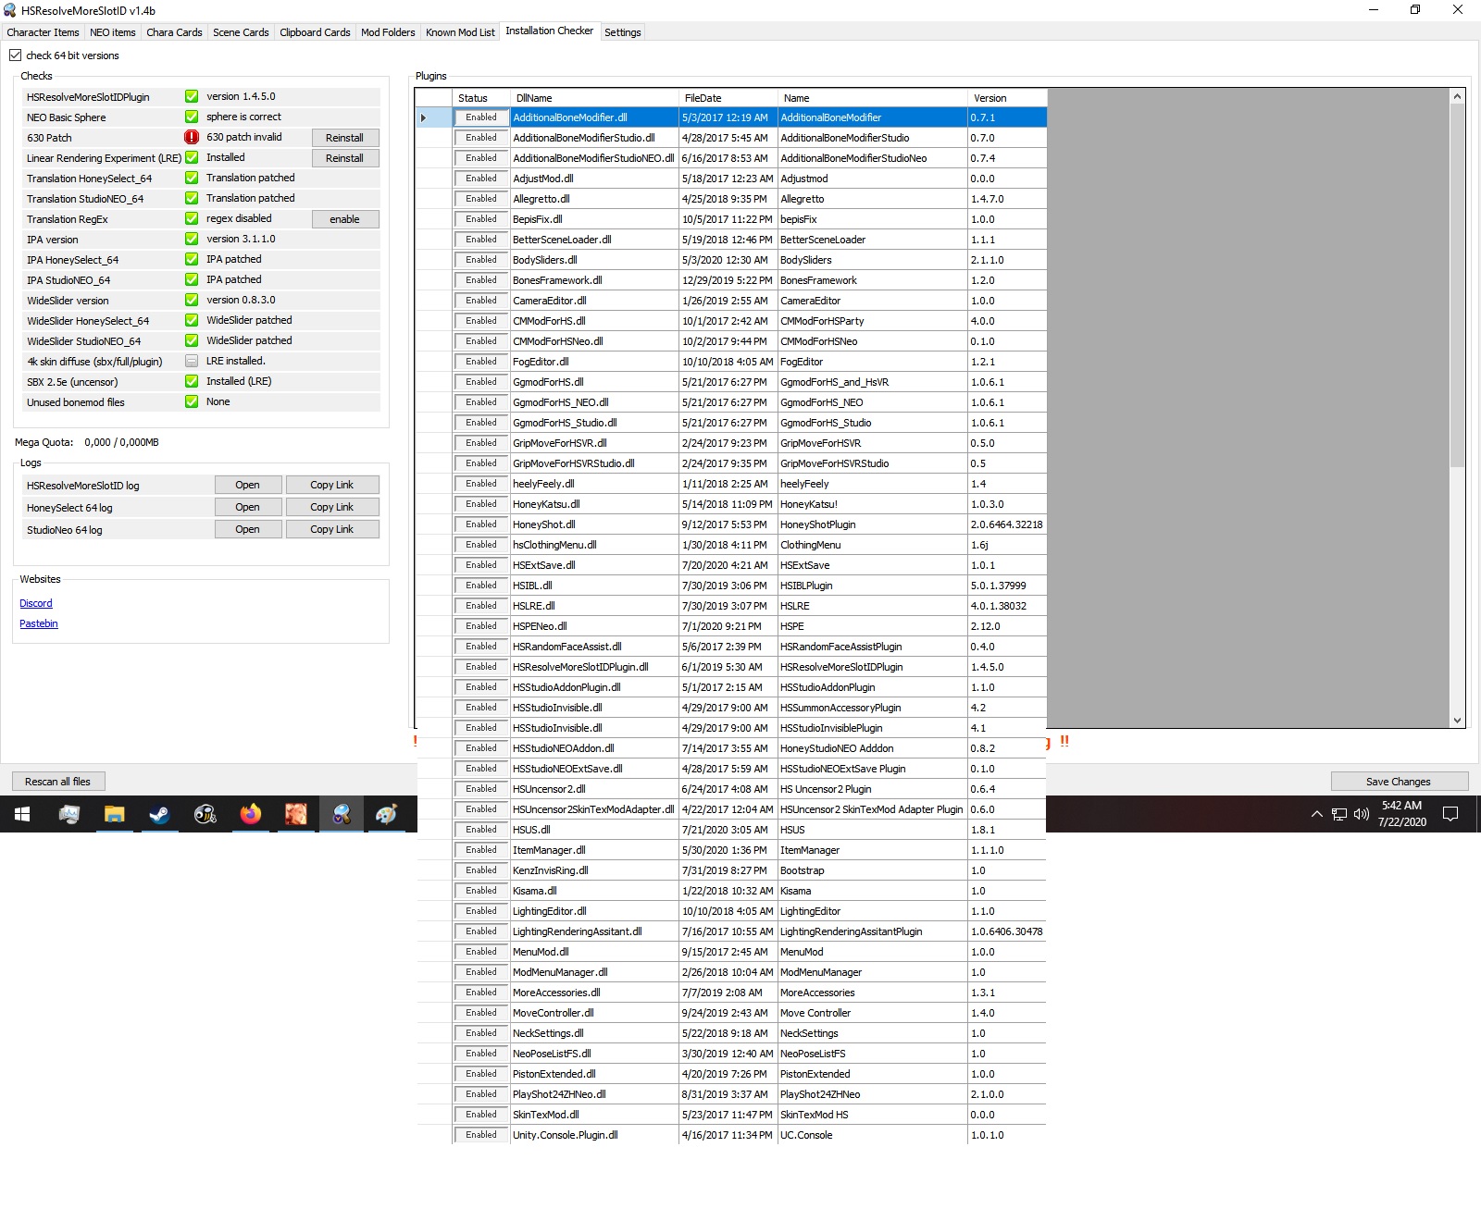Click green check icon for SBX 2.5e uncensor

tap(192, 381)
